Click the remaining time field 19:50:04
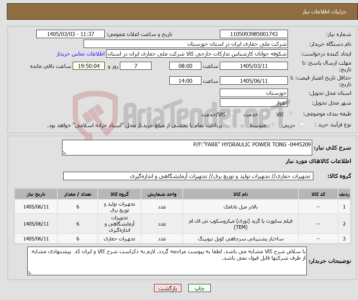The width and height of the screenshot is (358, 300). pyautogui.click(x=89, y=66)
